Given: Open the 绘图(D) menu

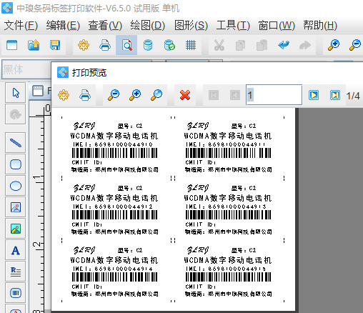Looking at the screenshot, I should click(x=147, y=25).
